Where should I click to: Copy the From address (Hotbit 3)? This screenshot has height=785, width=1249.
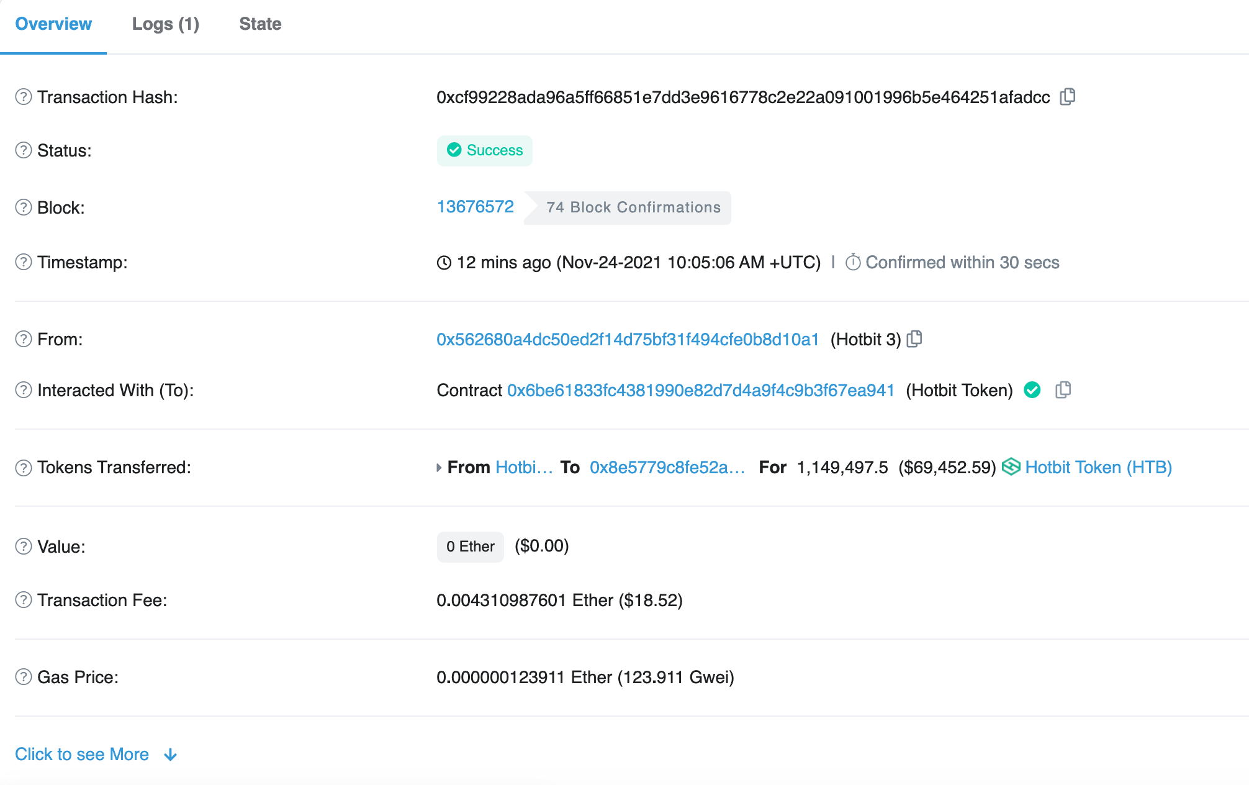click(x=914, y=339)
